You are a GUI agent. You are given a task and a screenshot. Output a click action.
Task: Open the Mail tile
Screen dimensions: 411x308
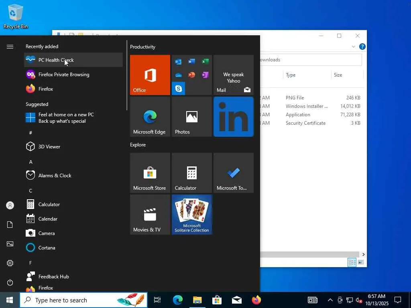234,75
